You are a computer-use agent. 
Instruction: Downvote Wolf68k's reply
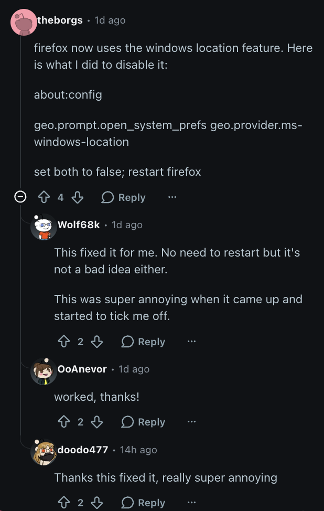97,342
